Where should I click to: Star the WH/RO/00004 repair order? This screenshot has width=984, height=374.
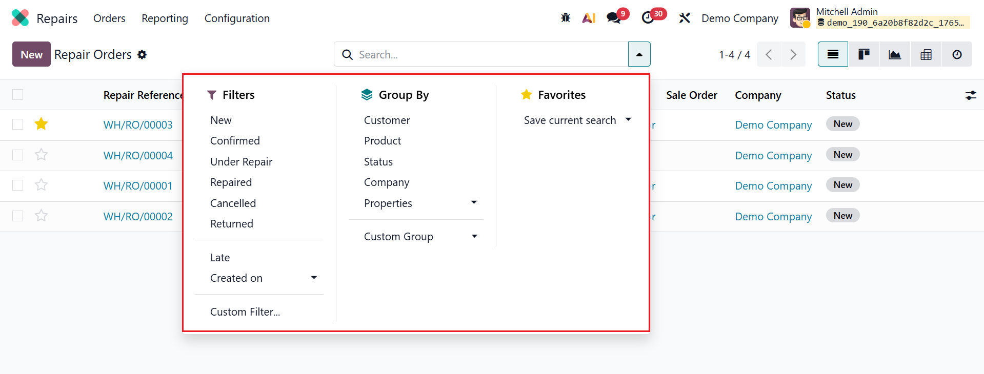[42, 155]
